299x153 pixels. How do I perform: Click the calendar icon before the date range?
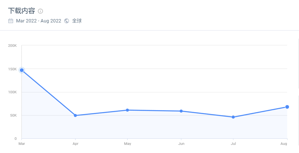[x=11, y=21]
